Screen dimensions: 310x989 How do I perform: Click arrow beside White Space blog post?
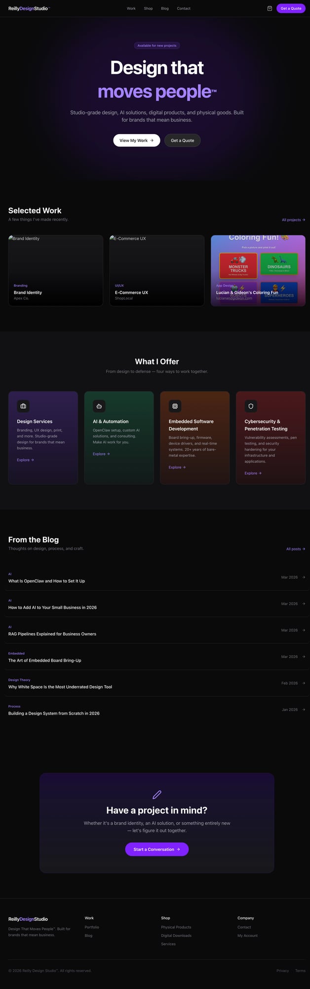pos(304,683)
